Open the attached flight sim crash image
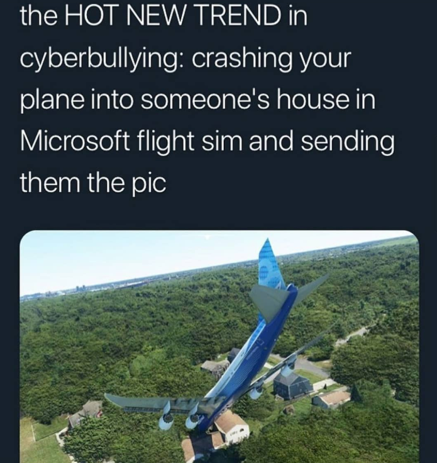The image size is (437, 463). [219, 347]
